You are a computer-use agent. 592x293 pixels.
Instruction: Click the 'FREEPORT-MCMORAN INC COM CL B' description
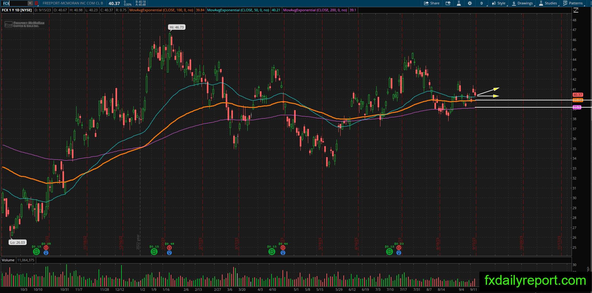click(x=73, y=3)
